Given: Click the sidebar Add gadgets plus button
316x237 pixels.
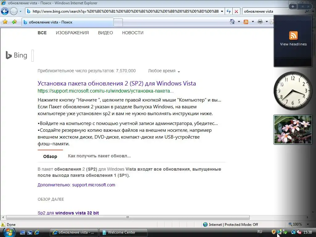Looking at the screenshot, I should tap(293, 6).
